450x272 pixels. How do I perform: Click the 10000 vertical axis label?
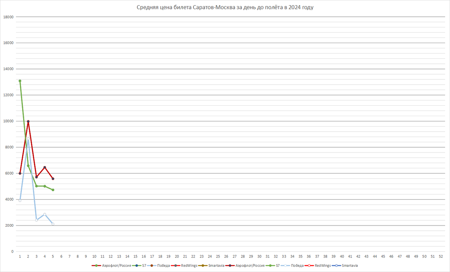pyautogui.click(x=8, y=121)
